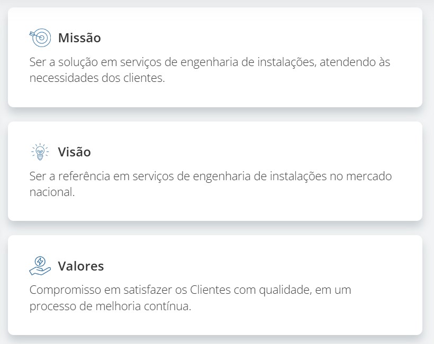Select the Valores heading
434x344 pixels.
tap(80, 266)
